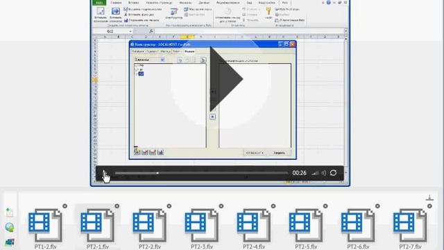Click the globe icon in left sidebar
This screenshot has width=444, height=250.
tap(9, 227)
